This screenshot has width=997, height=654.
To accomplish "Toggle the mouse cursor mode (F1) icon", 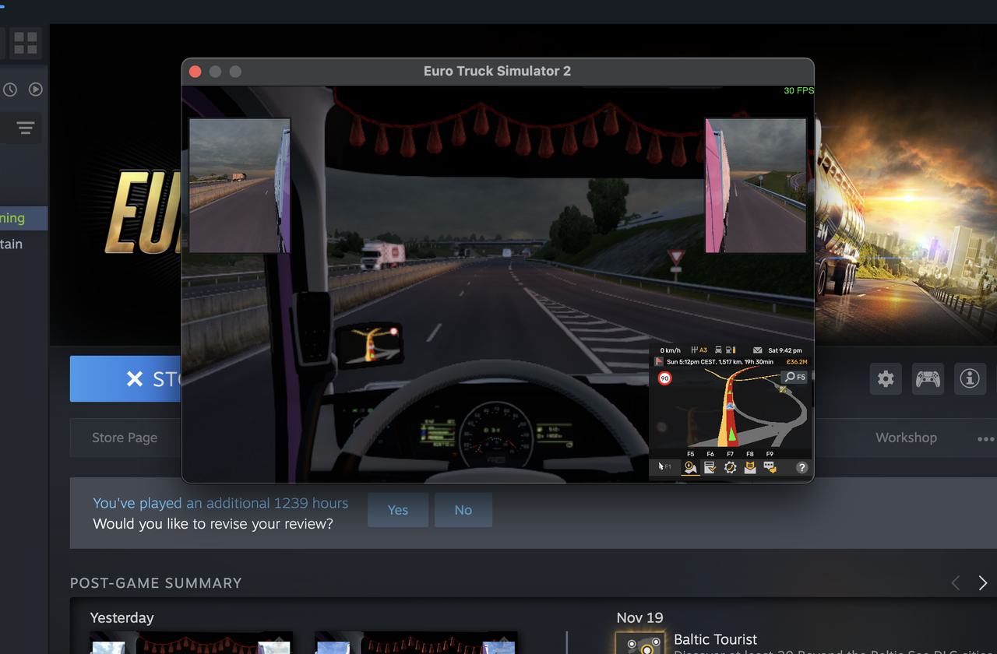I will [662, 467].
